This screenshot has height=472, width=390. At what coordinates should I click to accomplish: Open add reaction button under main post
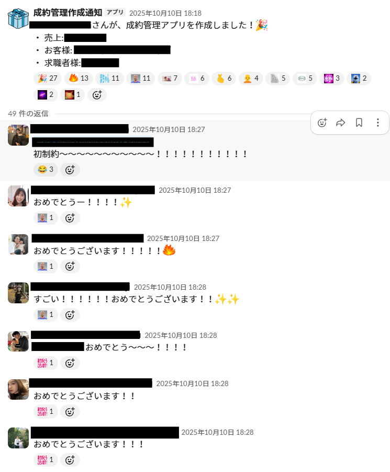click(97, 95)
